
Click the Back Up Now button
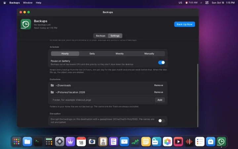(x=184, y=24)
